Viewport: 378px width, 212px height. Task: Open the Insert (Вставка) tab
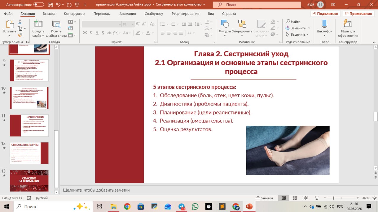(x=49, y=14)
